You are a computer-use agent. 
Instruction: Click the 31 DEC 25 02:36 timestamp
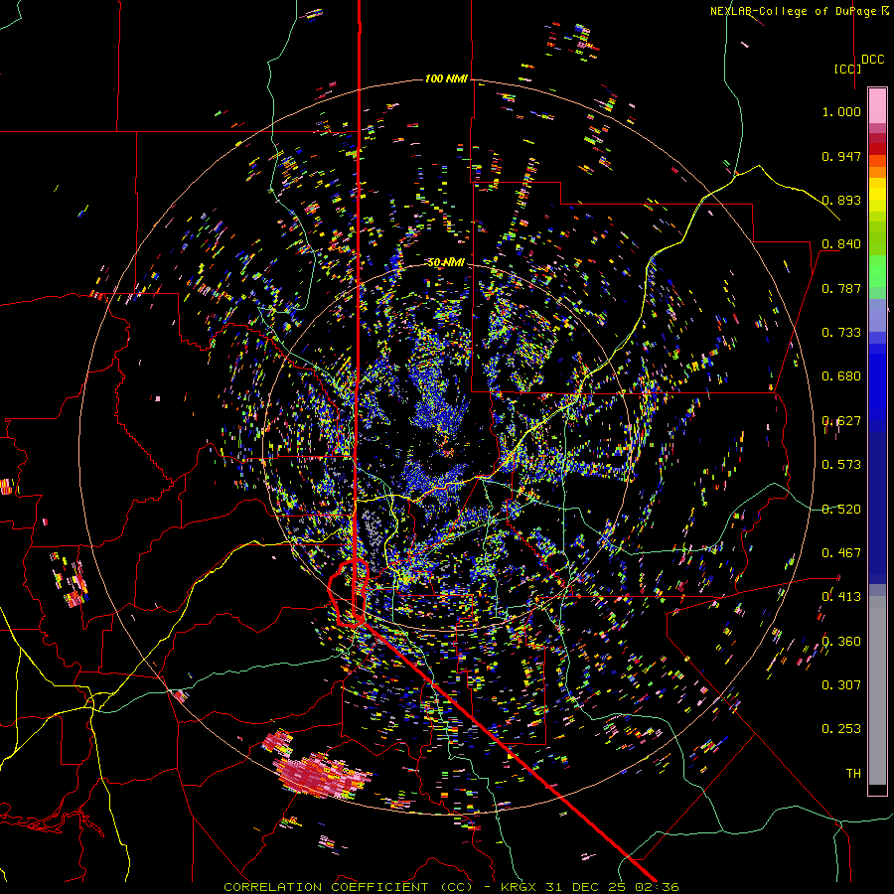[612, 887]
